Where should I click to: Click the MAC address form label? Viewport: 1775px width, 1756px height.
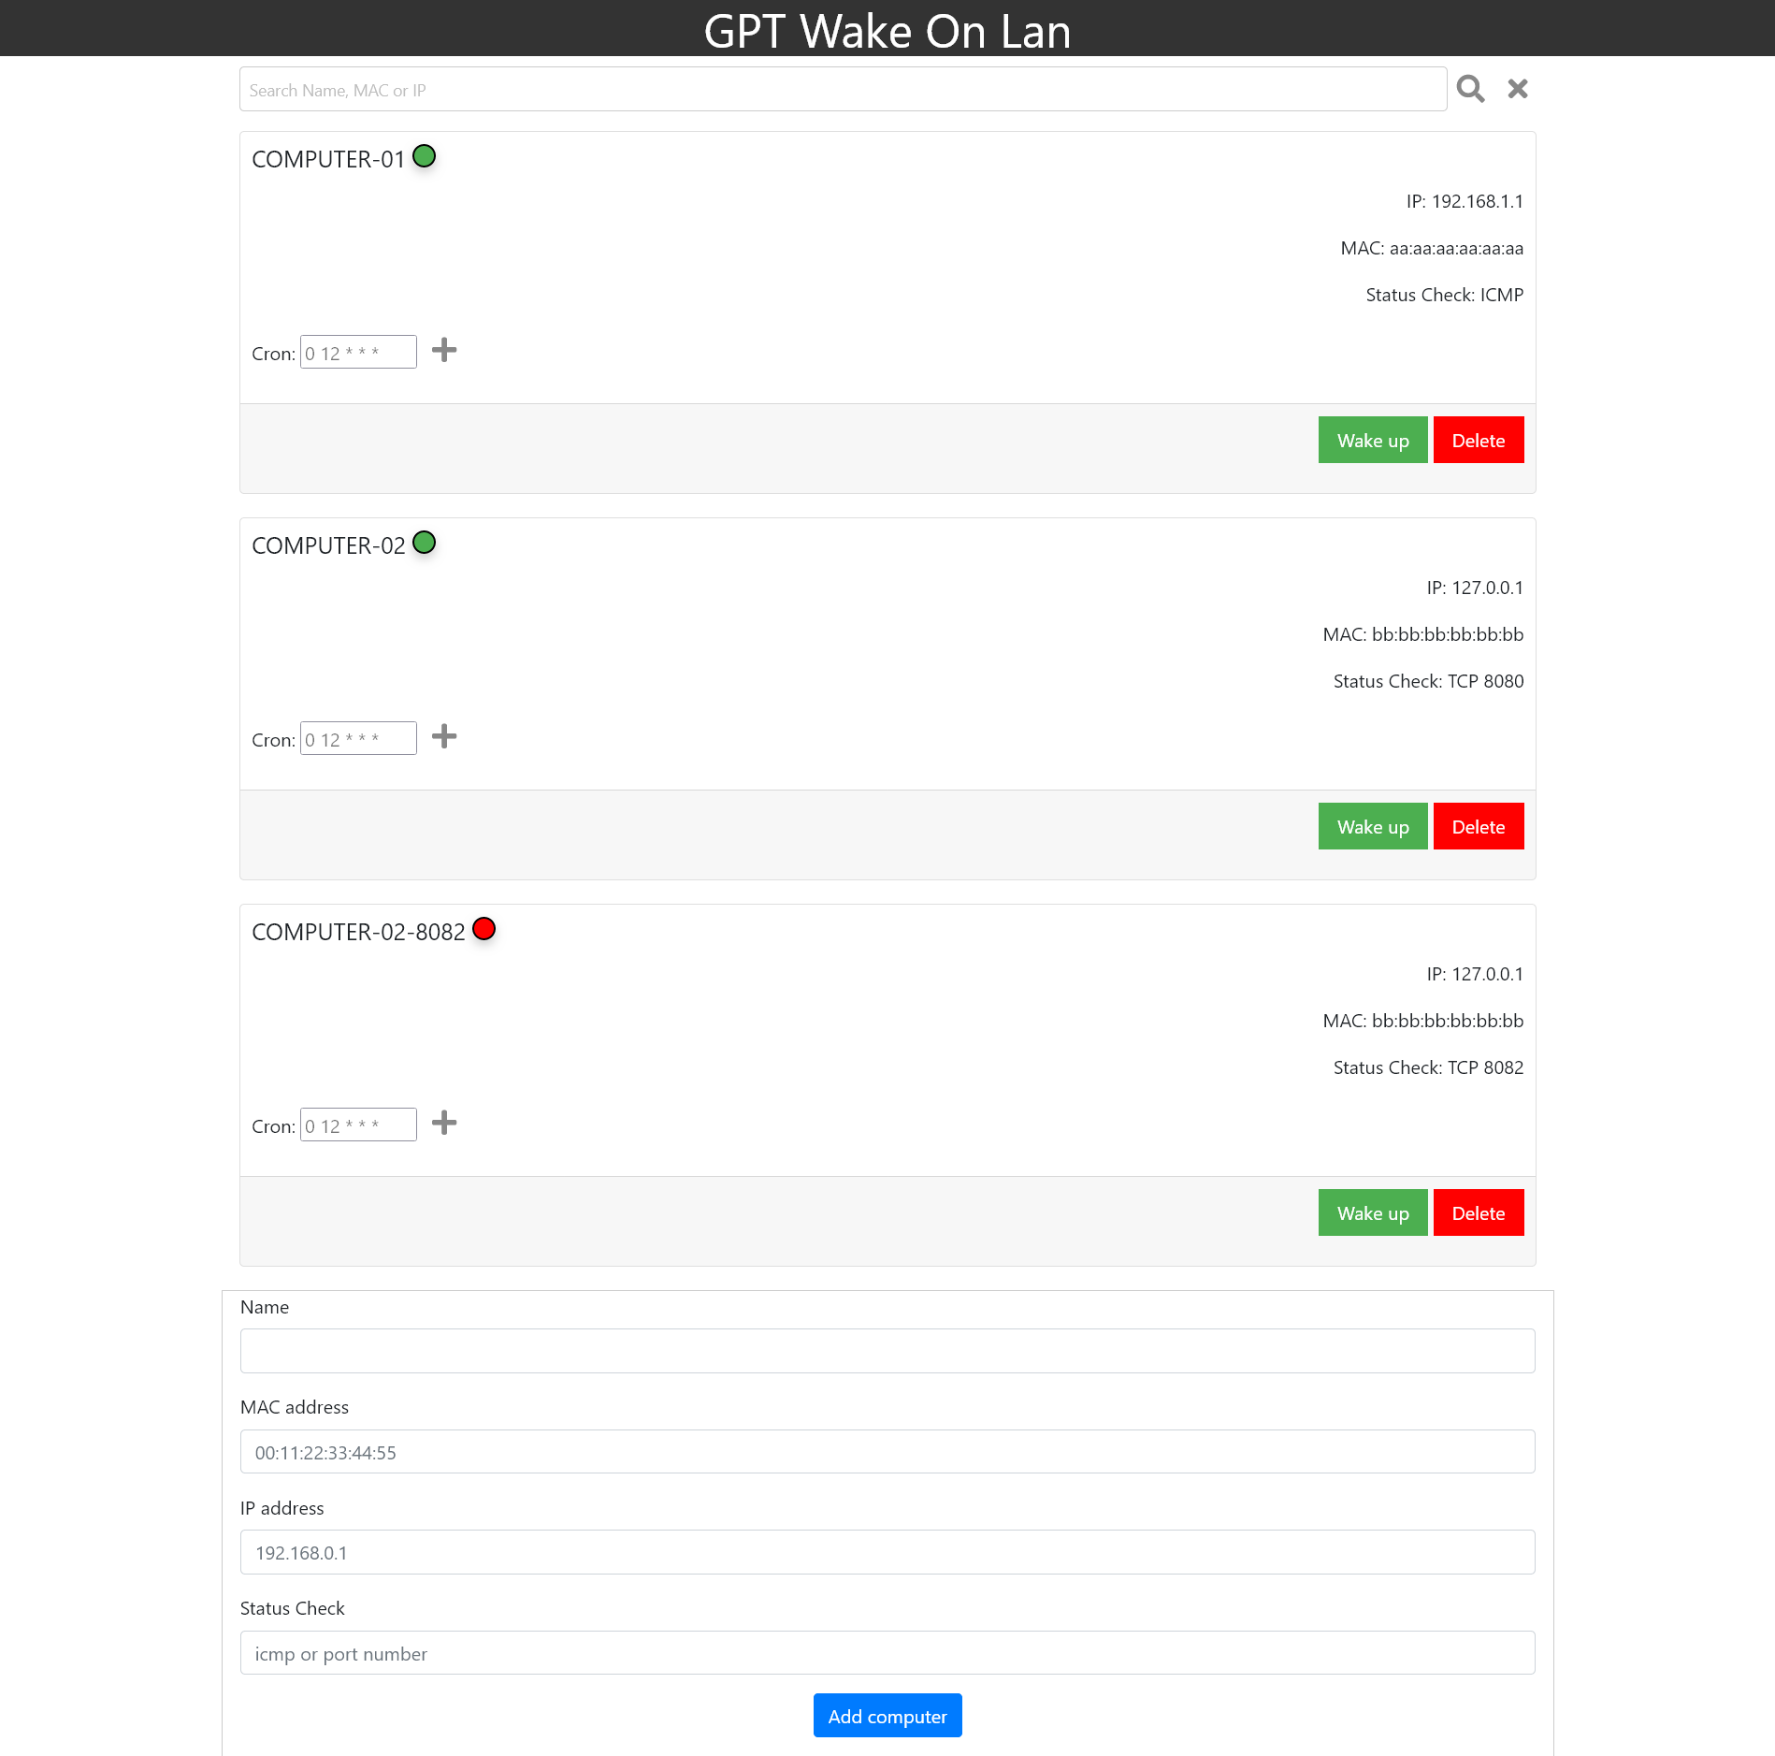pos(295,1407)
